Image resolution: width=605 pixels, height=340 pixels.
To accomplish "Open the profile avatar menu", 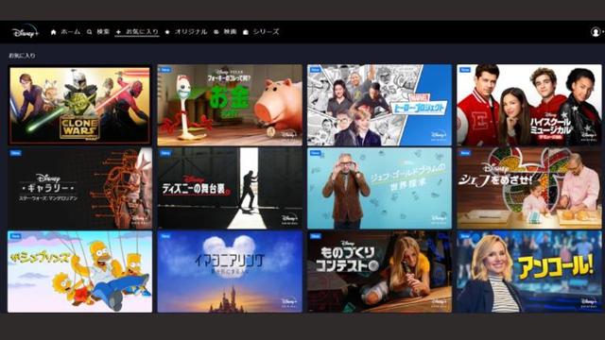I will coord(596,31).
